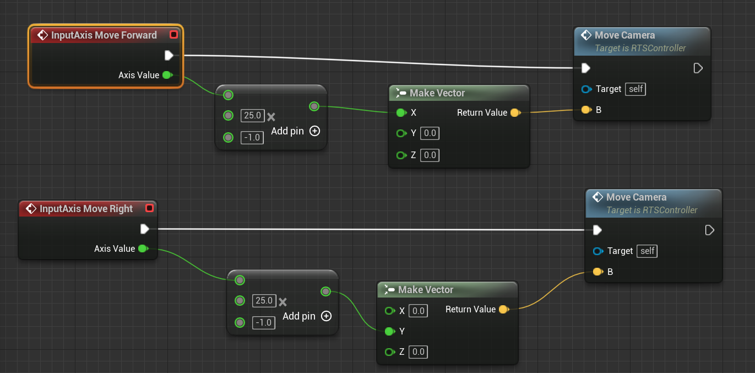This screenshot has height=373, width=755.
Task: Click the exec input pin of upper Move Camera
Action: pyautogui.click(x=586, y=68)
